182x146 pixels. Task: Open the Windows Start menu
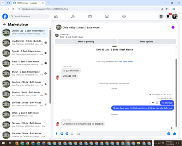click(x=3, y=143)
